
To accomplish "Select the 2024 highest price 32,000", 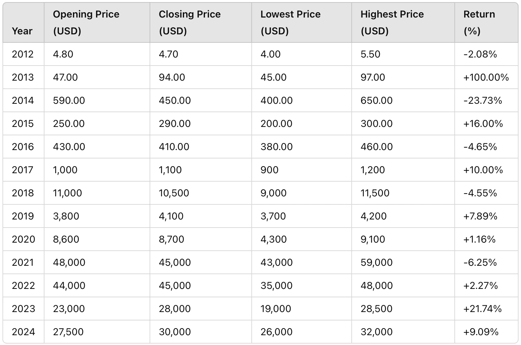I will coord(377,332).
